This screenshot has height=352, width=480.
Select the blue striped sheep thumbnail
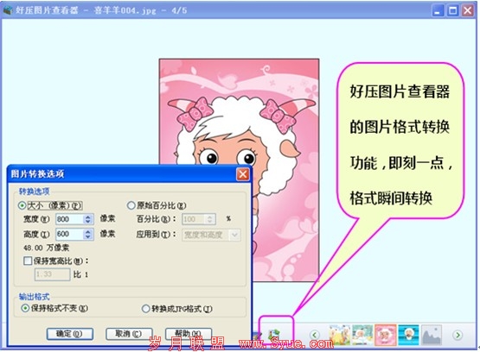point(408,335)
